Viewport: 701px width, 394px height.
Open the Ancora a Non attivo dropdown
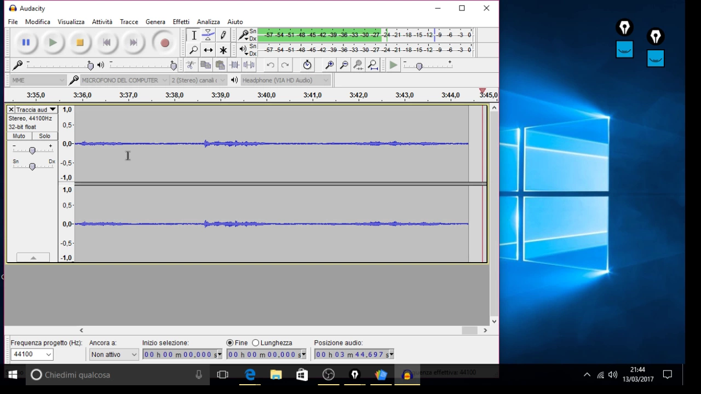pyautogui.click(x=114, y=355)
